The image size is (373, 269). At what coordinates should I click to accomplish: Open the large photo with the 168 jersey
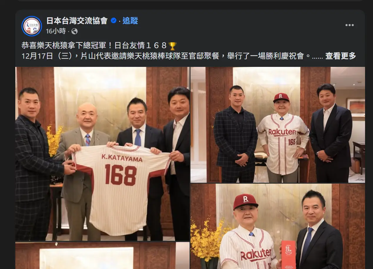tap(103, 154)
